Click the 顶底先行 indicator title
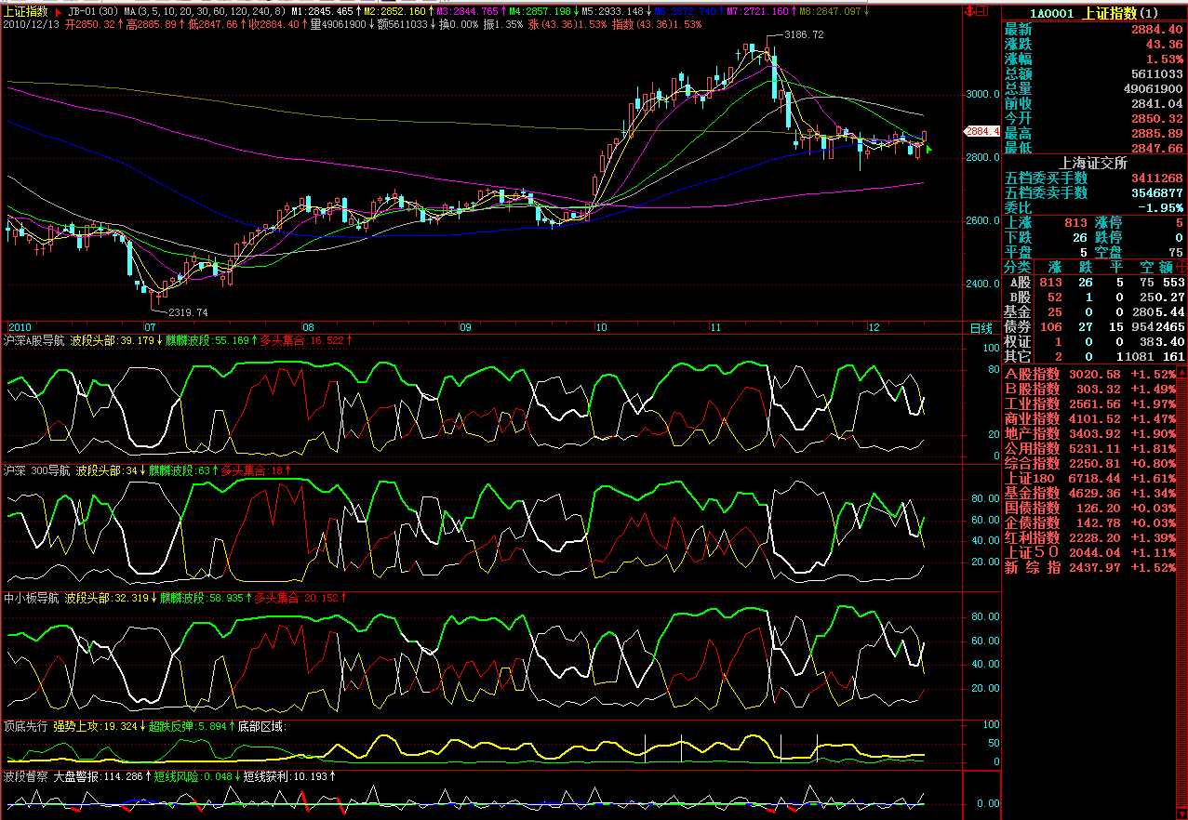1188x820 pixels. [25, 726]
